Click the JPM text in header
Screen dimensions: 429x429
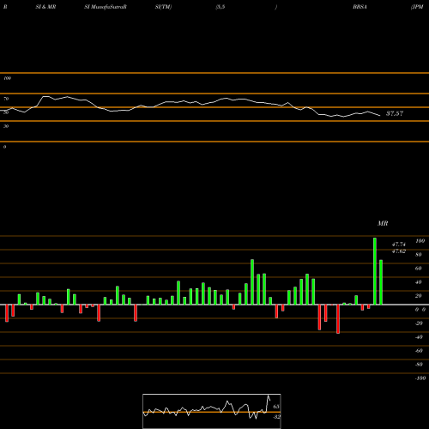[x=417, y=7]
